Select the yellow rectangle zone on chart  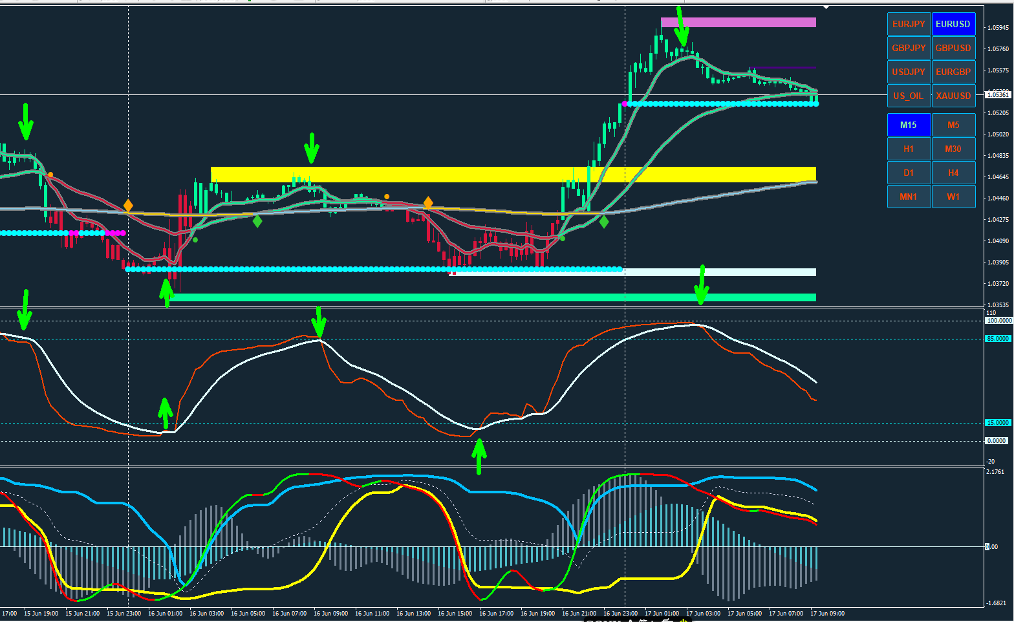tap(513, 175)
